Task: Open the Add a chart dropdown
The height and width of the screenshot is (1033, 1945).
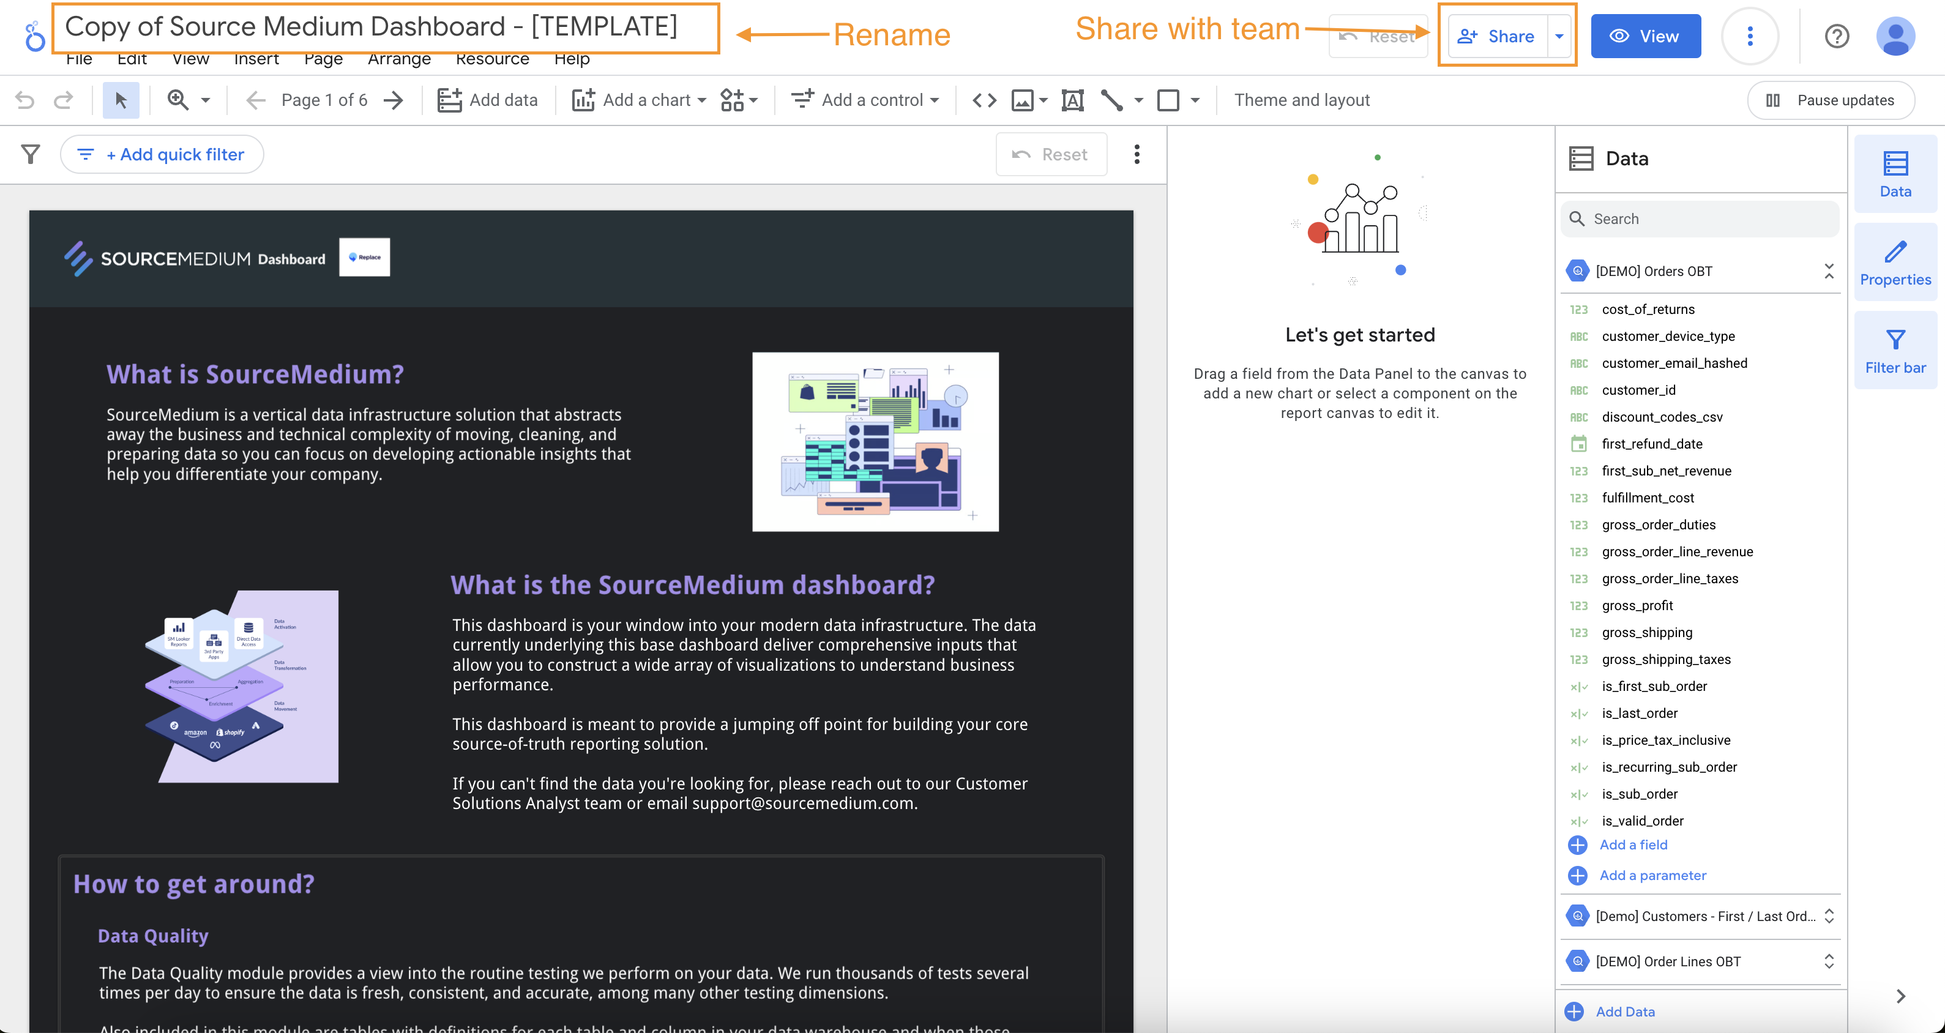Action: 639,100
